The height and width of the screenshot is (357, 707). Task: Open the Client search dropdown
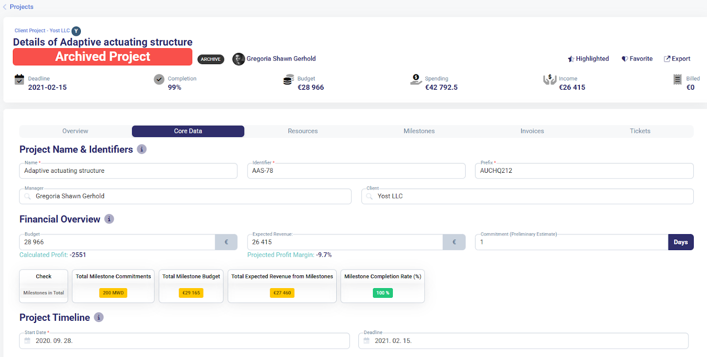(527, 197)
